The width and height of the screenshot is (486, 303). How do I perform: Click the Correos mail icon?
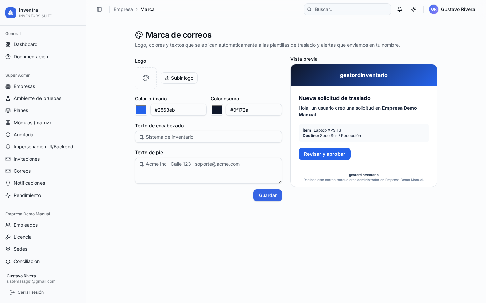(8, 171)
